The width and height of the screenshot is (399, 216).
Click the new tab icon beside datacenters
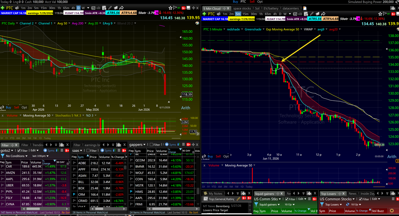point(305,9)
